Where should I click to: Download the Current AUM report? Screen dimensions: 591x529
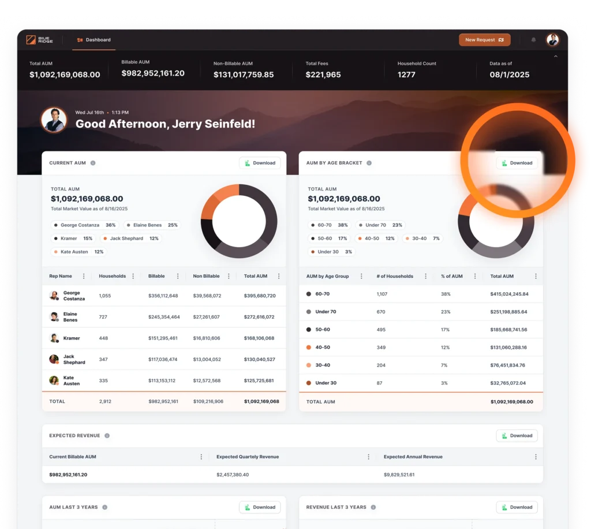pyautogui.click(x=260, y=163)
